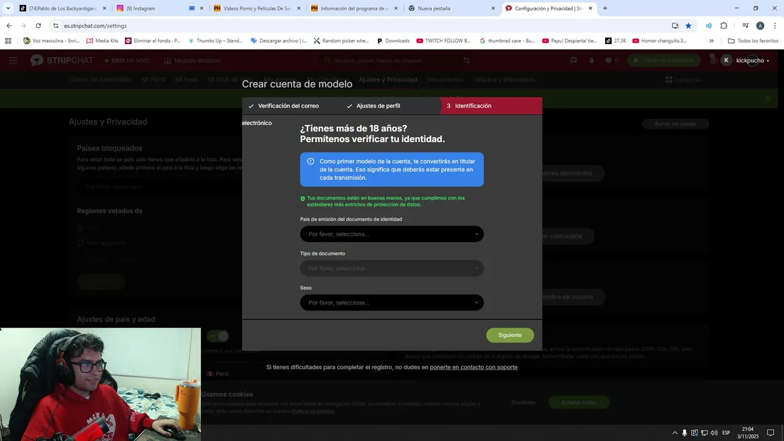Show hidden system tray icons
Viewport: 784px width, 441px height.
tap(675, 433)
